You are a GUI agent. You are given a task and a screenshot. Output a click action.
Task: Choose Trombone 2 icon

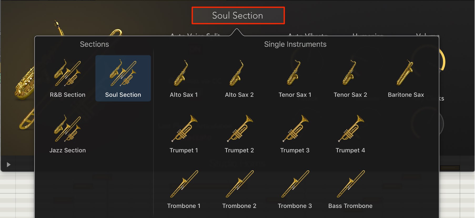pyautogui.click(x=239, y=184)
